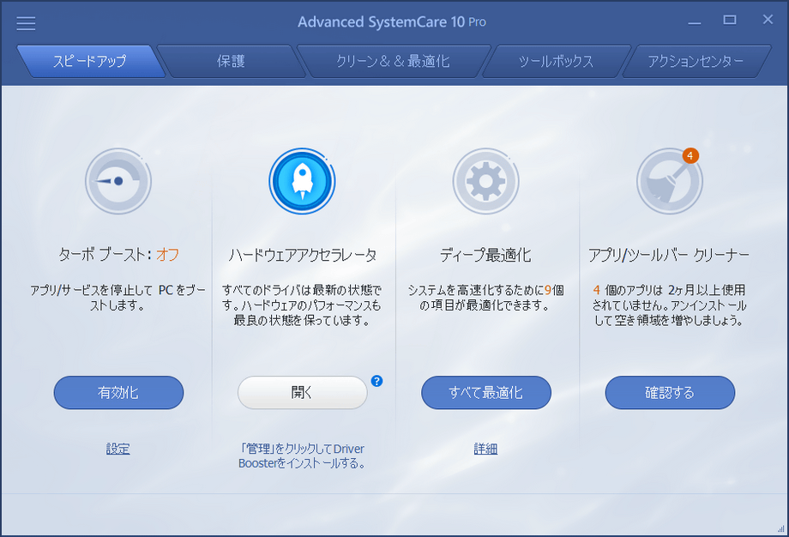The height and width of the screenshot is (537, 789).
Task: Click the すべて最適化 button
Action: tap(485, 393)
